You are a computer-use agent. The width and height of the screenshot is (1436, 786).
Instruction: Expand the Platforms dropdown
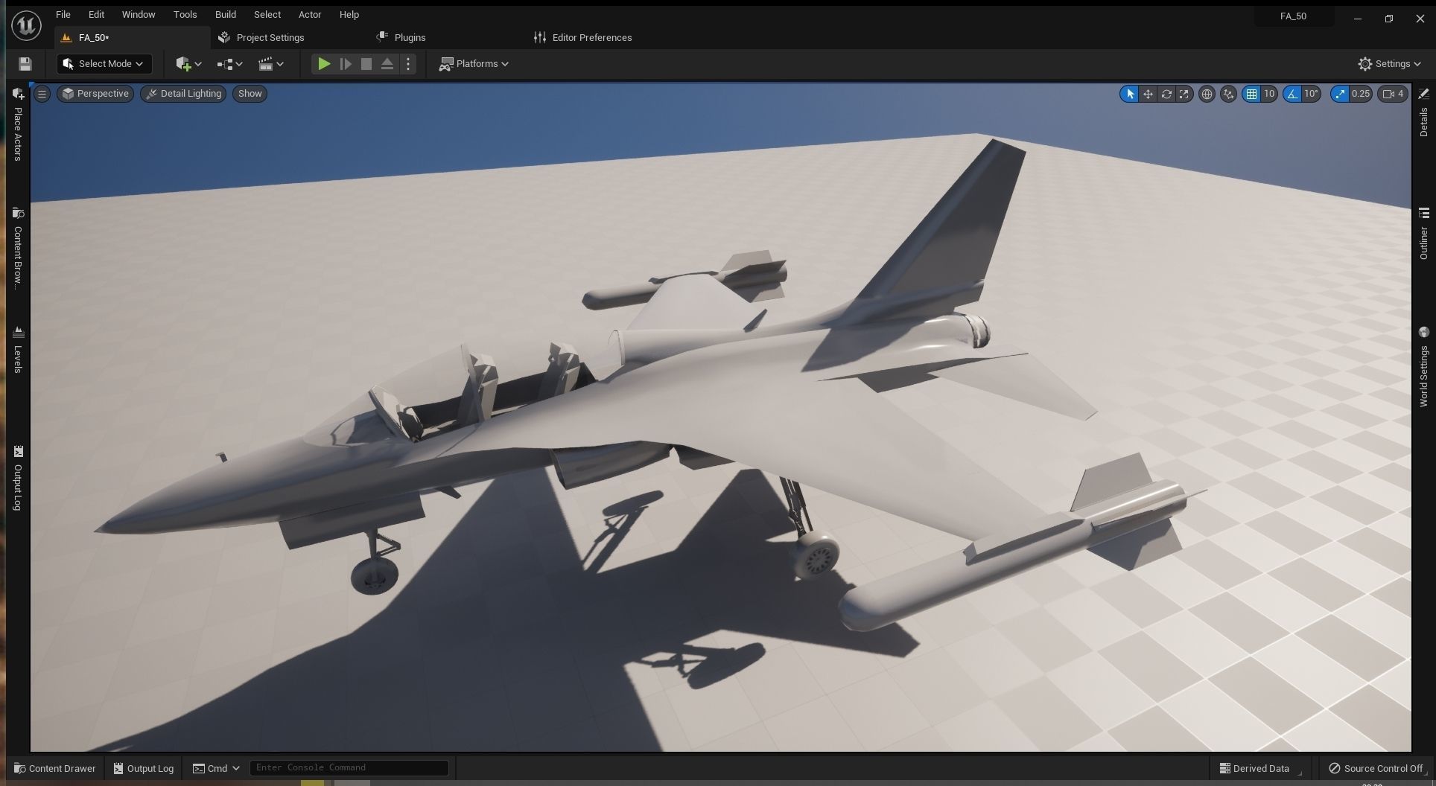point(474,64)
